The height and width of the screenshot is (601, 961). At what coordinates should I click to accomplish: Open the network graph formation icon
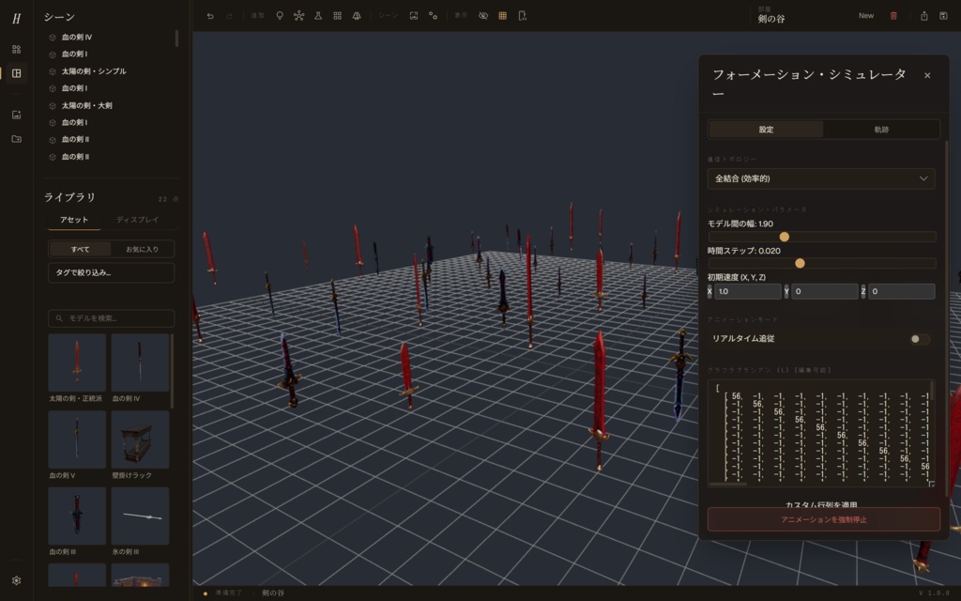pos(298,16)
